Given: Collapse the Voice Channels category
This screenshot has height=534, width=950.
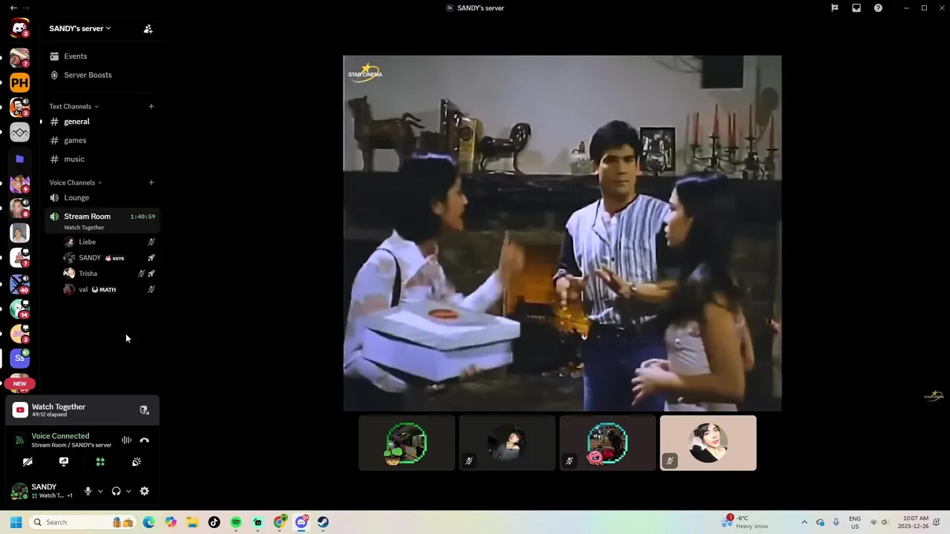Looking at the screenshot, I should (x=76, y=182).
